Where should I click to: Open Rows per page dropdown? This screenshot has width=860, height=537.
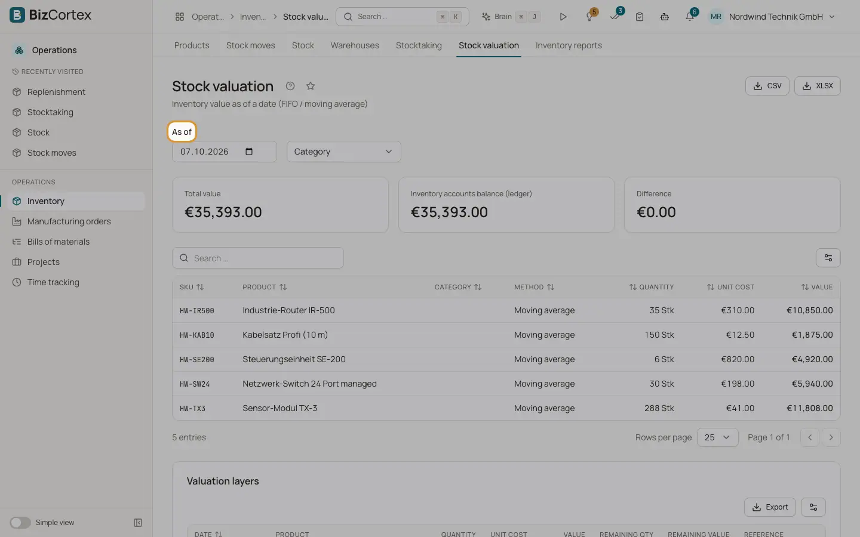pos(718,437)
